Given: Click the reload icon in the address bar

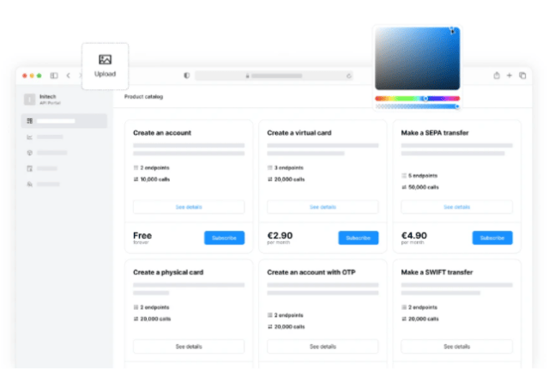Looking at the screenshot, I should [x=348, y=76].
